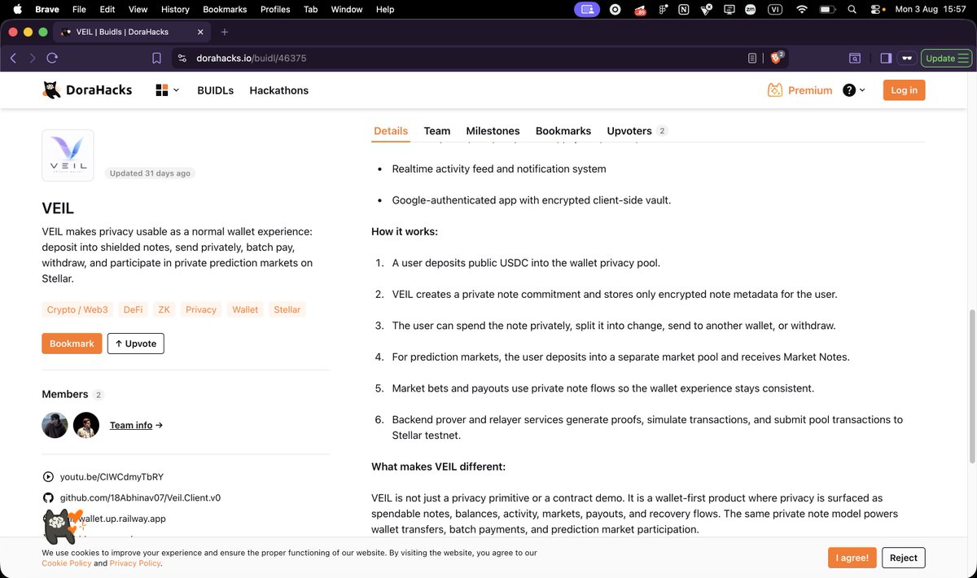Open site settings icon in address bar
977x578 pixels.
coord(182,58)
